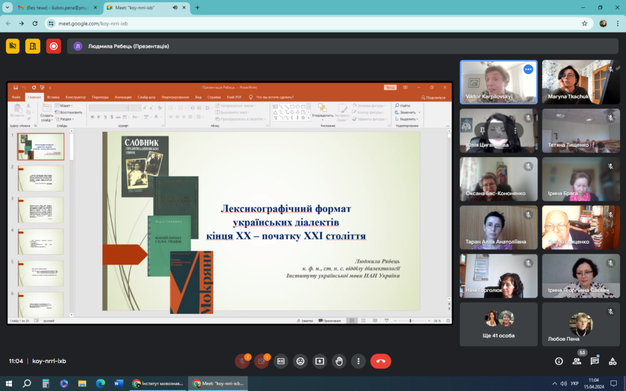Open the chat with everyone panel
The height and width of the screenshot is (391, 626).
click(x=594, y=361)
